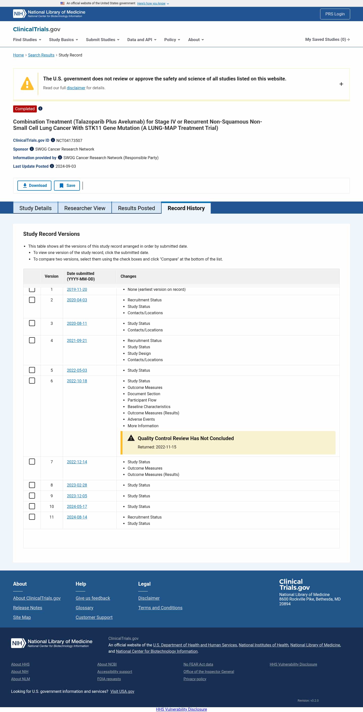Click info icon beside Information provided by
Viewport: 363px width, 712px height.
pyautogui.click(x=60, y=158)
